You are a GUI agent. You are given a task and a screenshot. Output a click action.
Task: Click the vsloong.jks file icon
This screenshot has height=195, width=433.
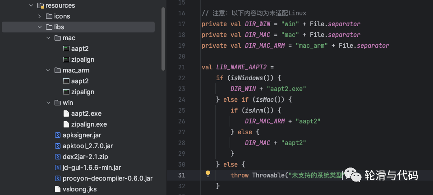[x=57, y=189]
